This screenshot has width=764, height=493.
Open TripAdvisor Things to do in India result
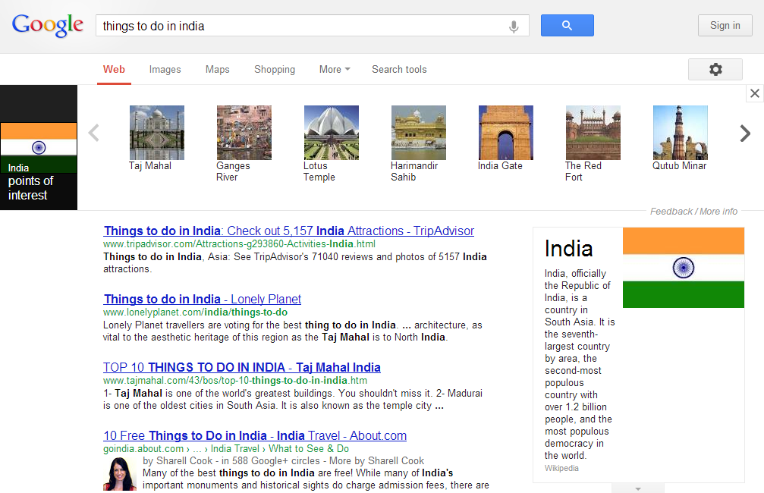coord(288,231)
